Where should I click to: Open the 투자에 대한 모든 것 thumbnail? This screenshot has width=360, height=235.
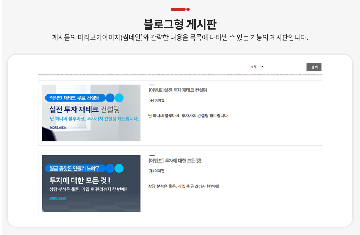coord(91,183)
